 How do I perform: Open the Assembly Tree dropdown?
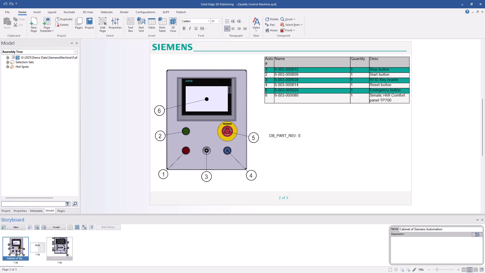pos(76,52)
